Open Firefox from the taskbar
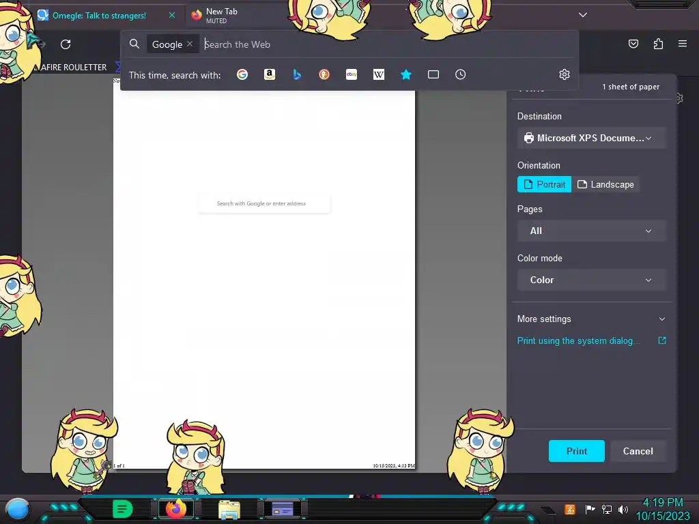This screenshot has width=699, height=524. coord(176,509)
